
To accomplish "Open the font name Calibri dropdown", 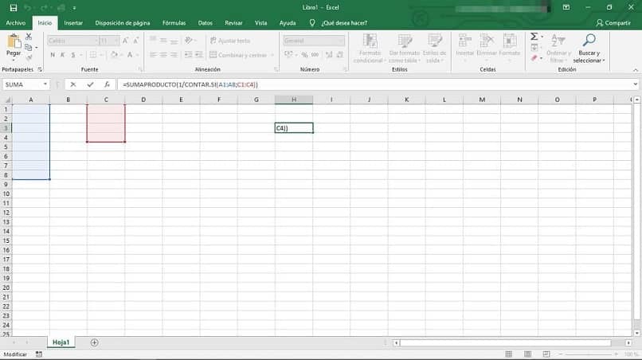I will (96, 41).
